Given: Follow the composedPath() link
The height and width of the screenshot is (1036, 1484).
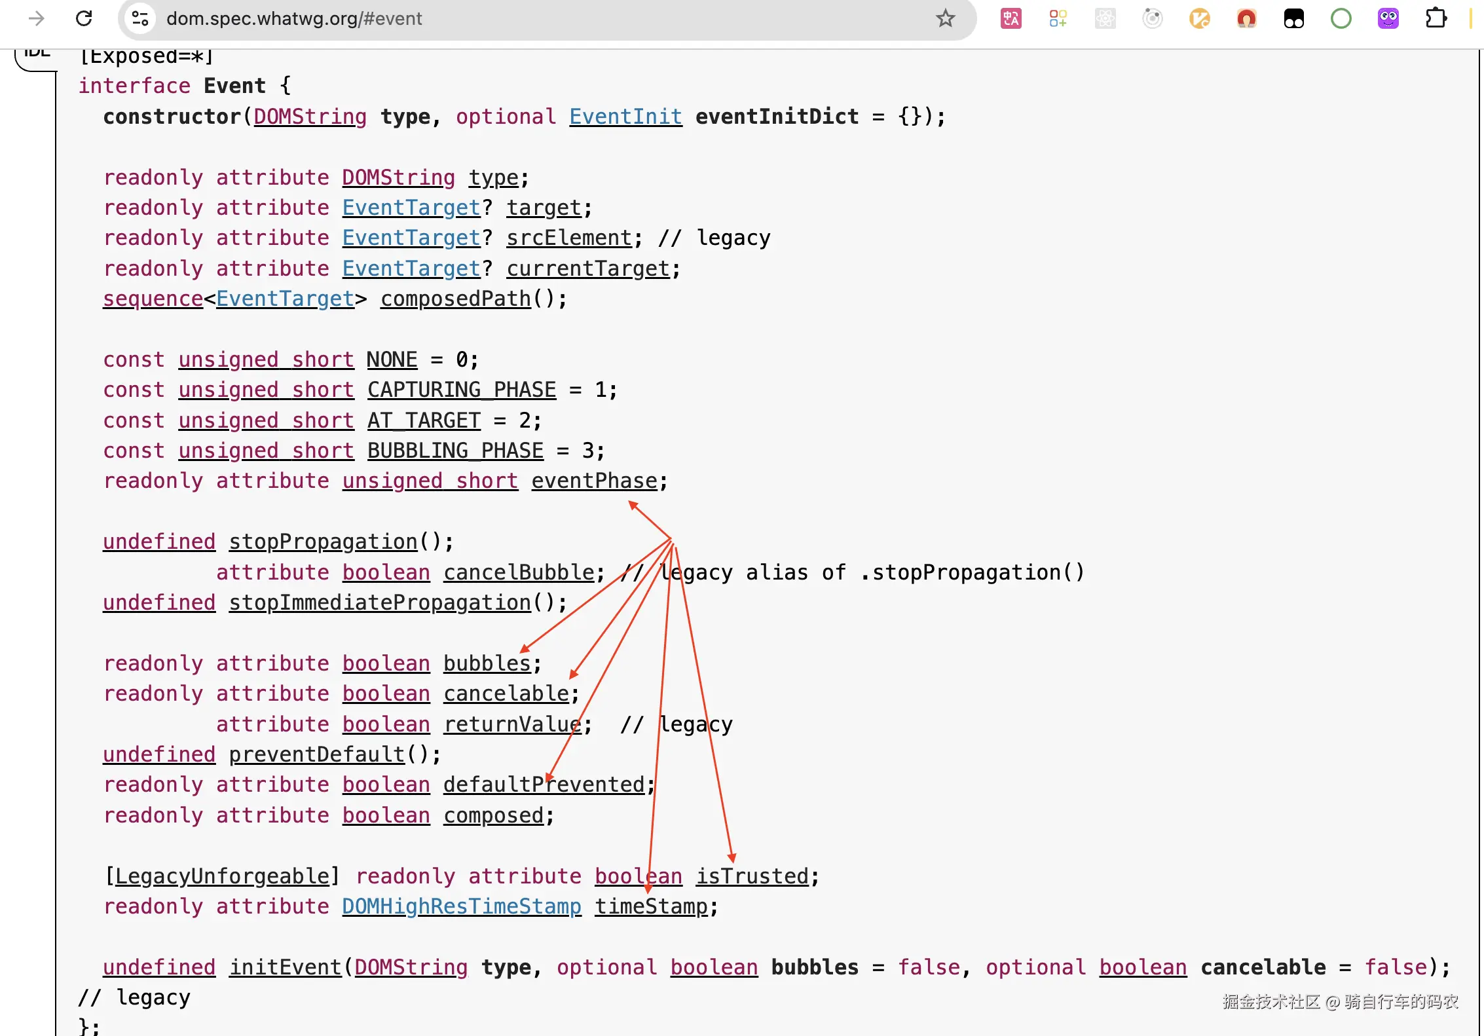Looking at the screenshot, I should (x=456, y=299).
